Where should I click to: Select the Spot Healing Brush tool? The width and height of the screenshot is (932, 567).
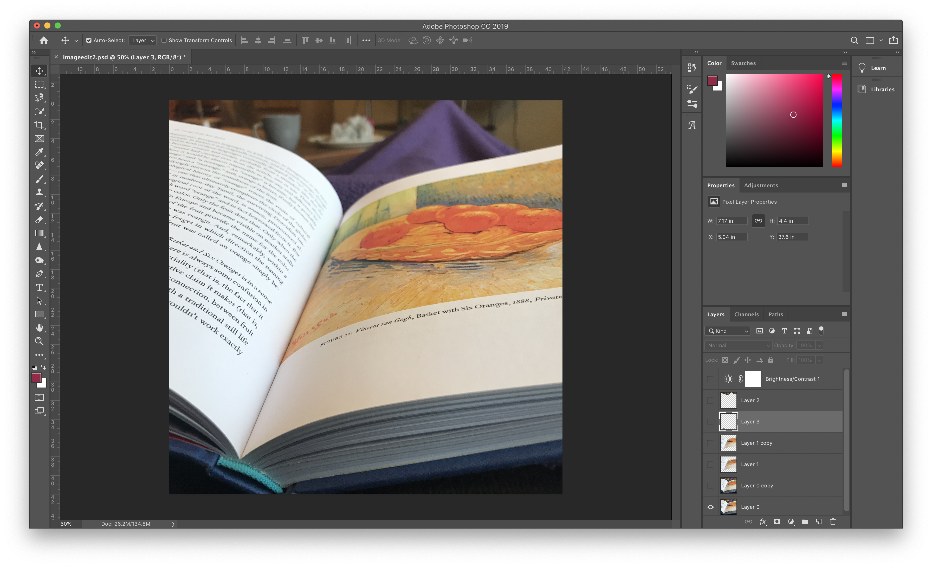point(39,165)
